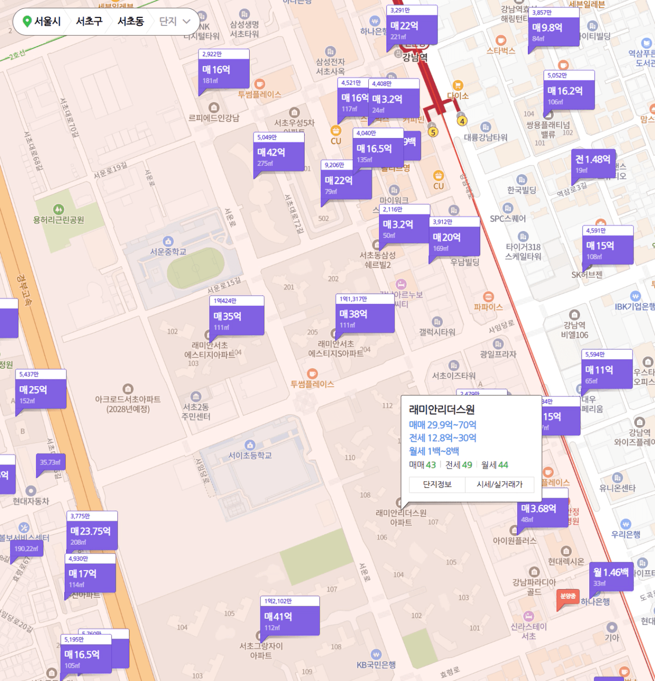Select the 전 1.48억 19㎡ listing marker
The width and height of the screenshot is (655, 681).
coord(593,164)
